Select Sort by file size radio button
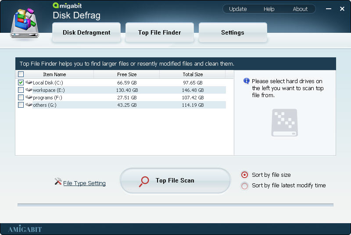351x235 pixels. point(244,175)
